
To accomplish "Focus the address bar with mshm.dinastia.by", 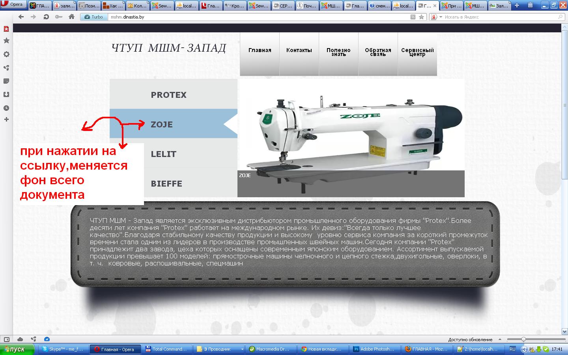I will [x=258, y=17].
